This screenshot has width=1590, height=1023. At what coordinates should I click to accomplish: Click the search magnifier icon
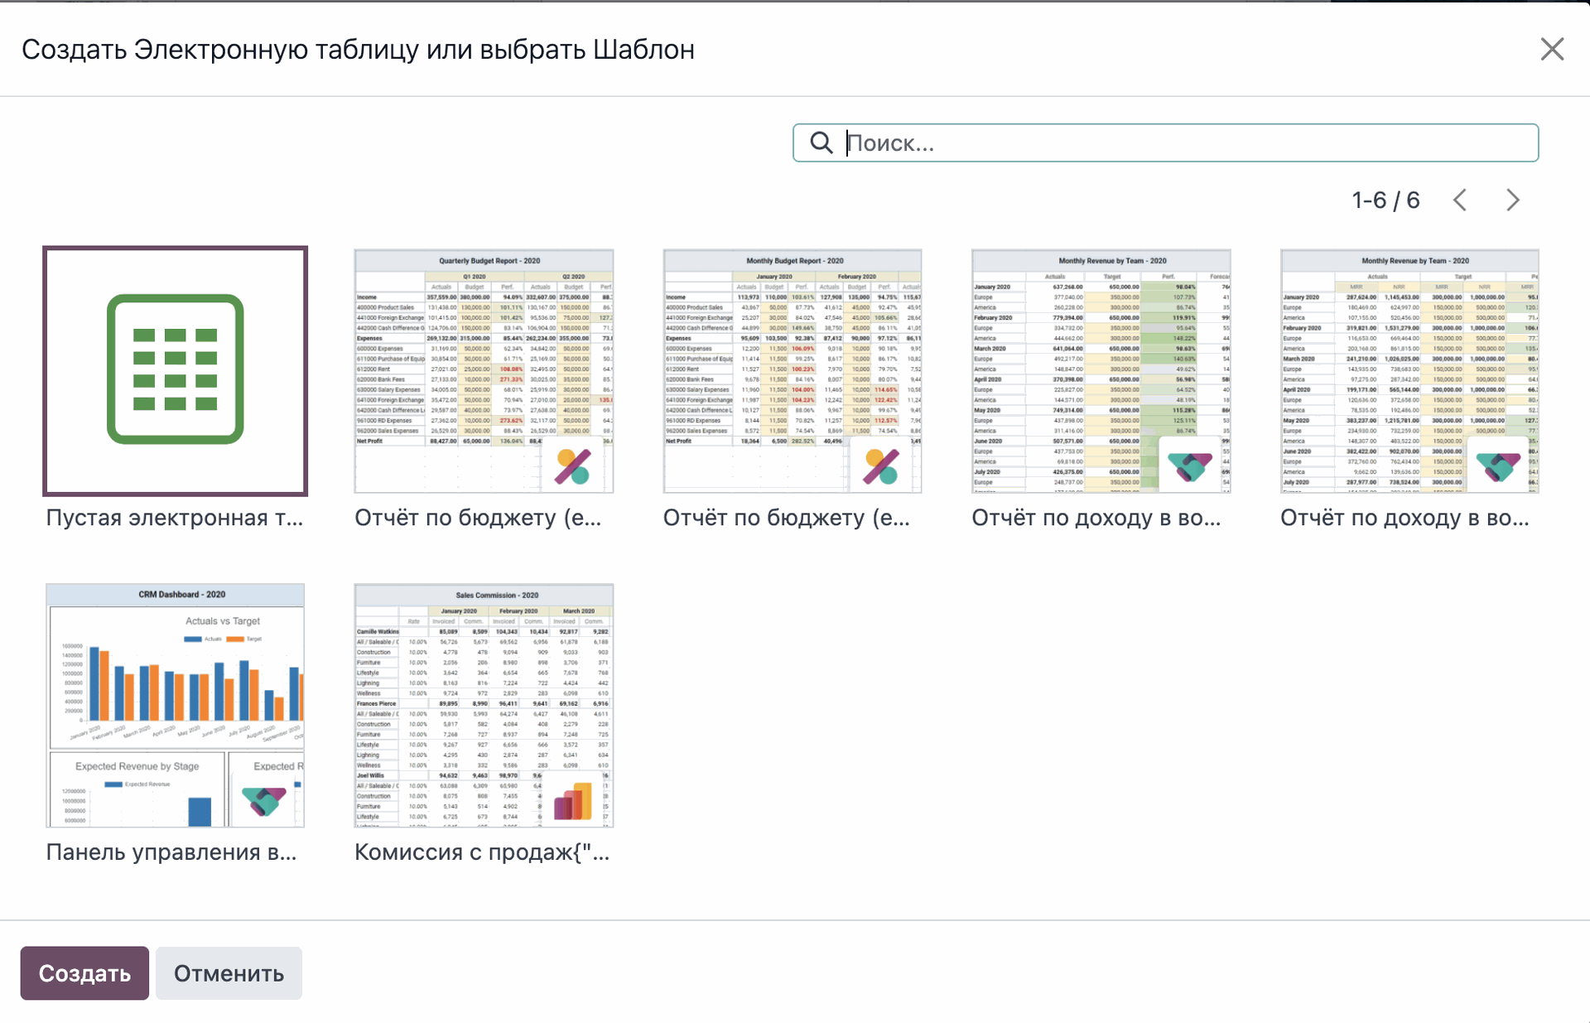(821, 142)
